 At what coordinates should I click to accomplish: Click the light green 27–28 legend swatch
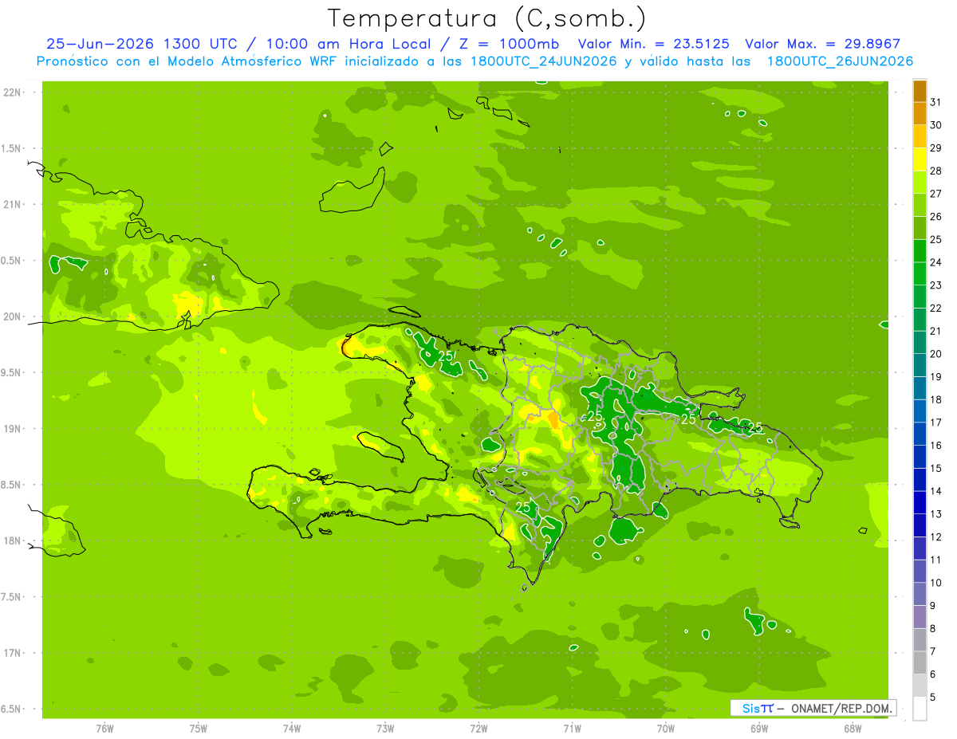click(x=920, y=183)
